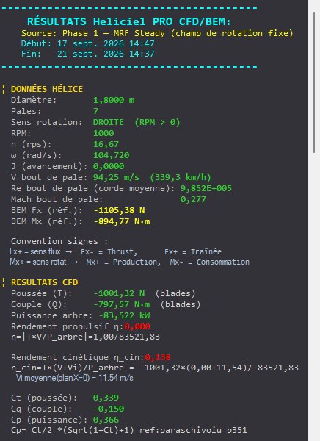Click the Mach value '0,277'

193,199
